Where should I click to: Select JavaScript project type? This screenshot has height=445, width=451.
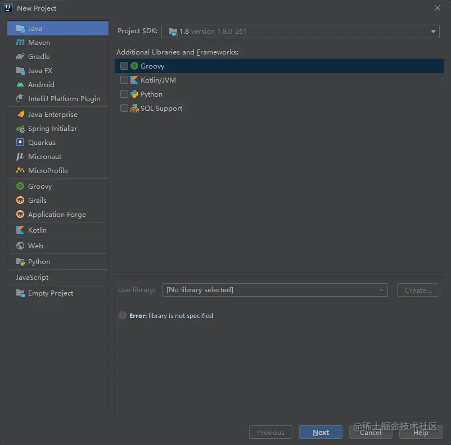click(x=58, y=278)
